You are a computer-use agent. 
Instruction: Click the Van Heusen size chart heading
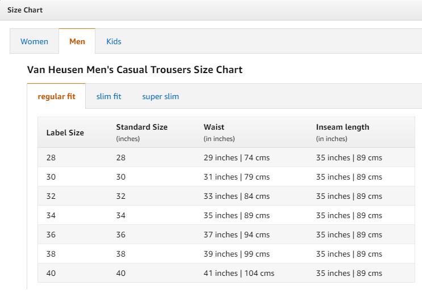point(135,70)
